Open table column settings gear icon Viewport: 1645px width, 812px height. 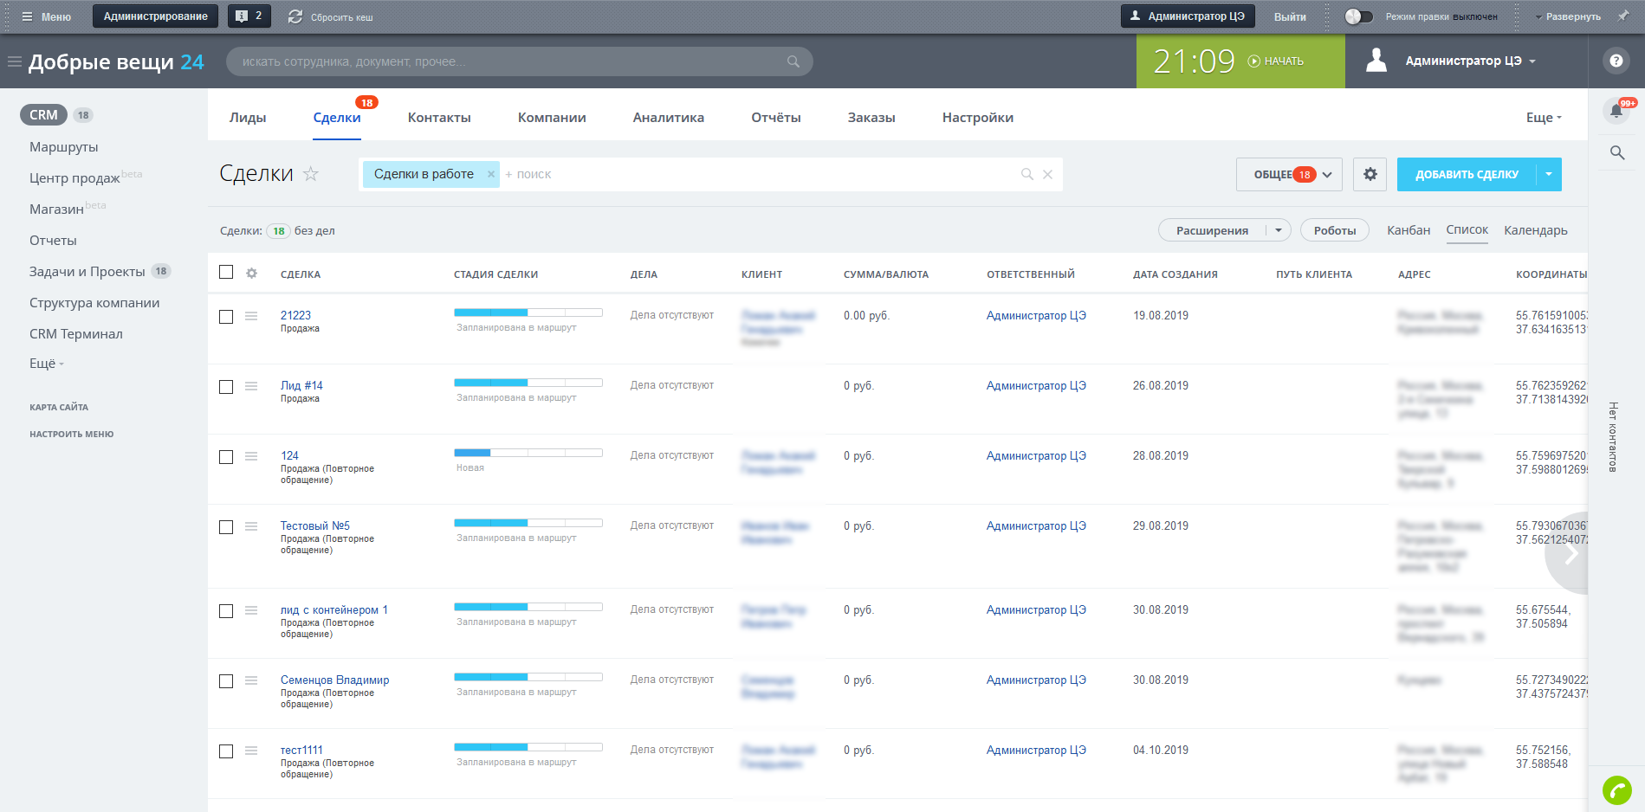pyautogui.click(x=251, y=274)
